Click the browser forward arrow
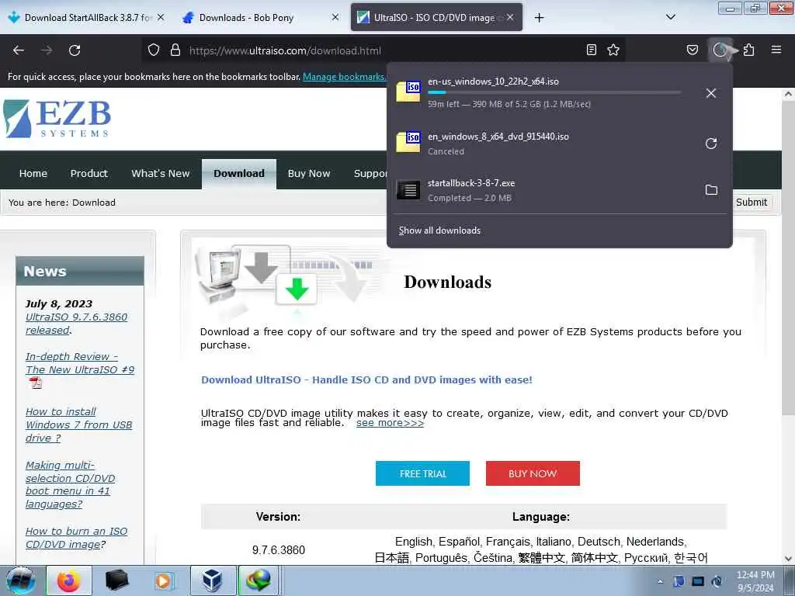 tap(47, 50)
